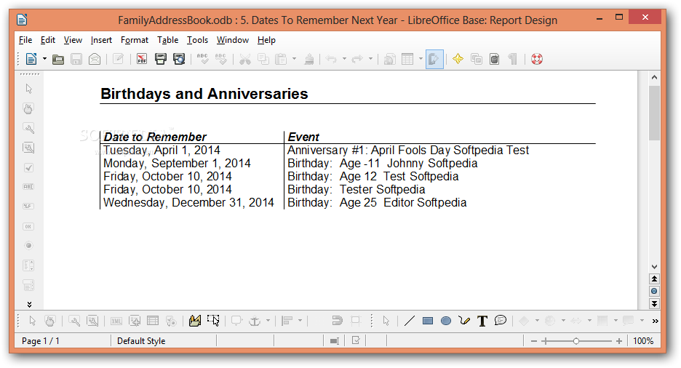Click the Select dashed-rectangle icon in bottom toolbar
This screenshot has height=368, width=681.
[x=213, y=321]
